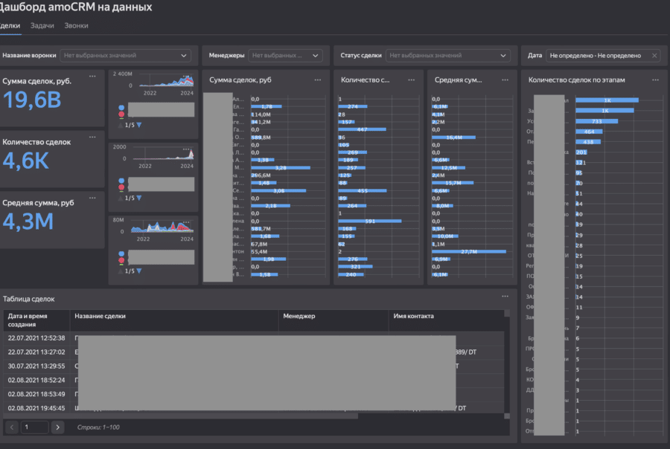This screenshot has width=670, height=449.
Task: Open three-dot menu of Таблица сделок
Action: pos(505,296)
